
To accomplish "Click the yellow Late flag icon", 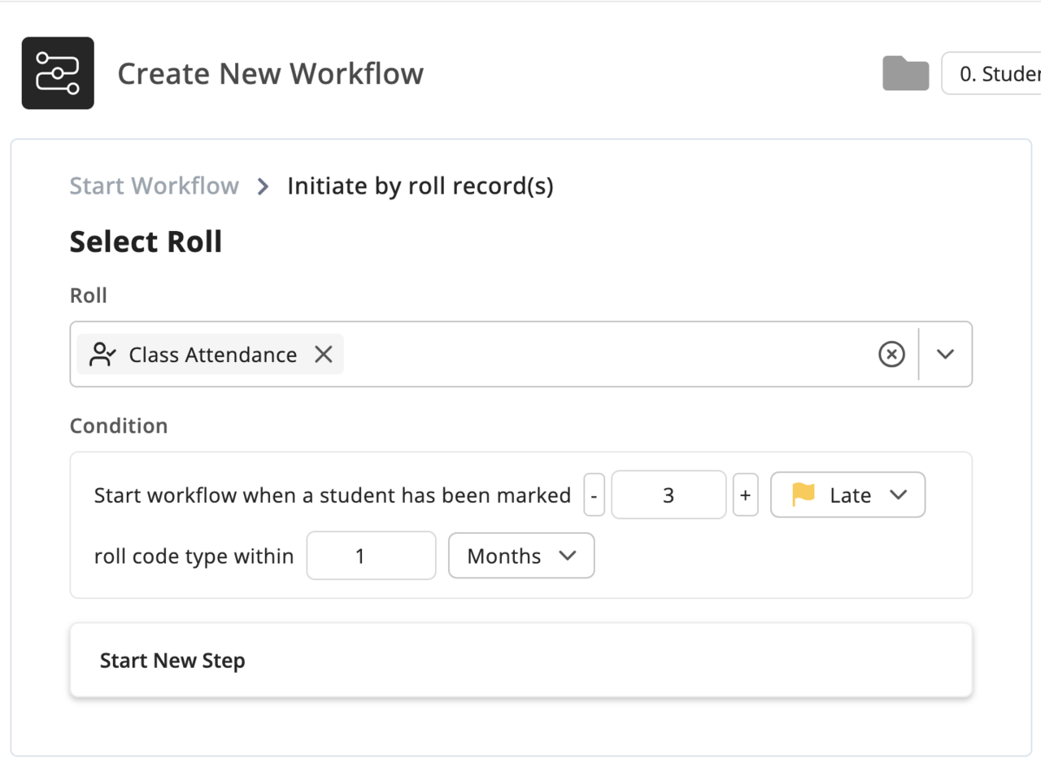I will click(803, 495).
